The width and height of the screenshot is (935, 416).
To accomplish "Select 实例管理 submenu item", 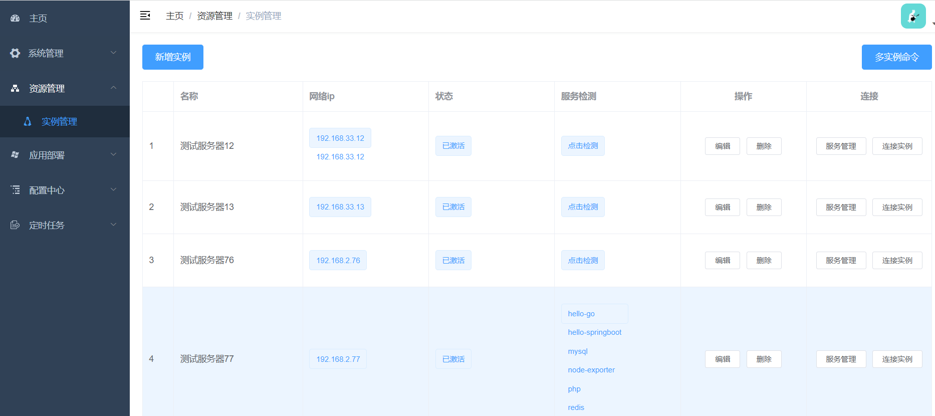I will point(65,121).
